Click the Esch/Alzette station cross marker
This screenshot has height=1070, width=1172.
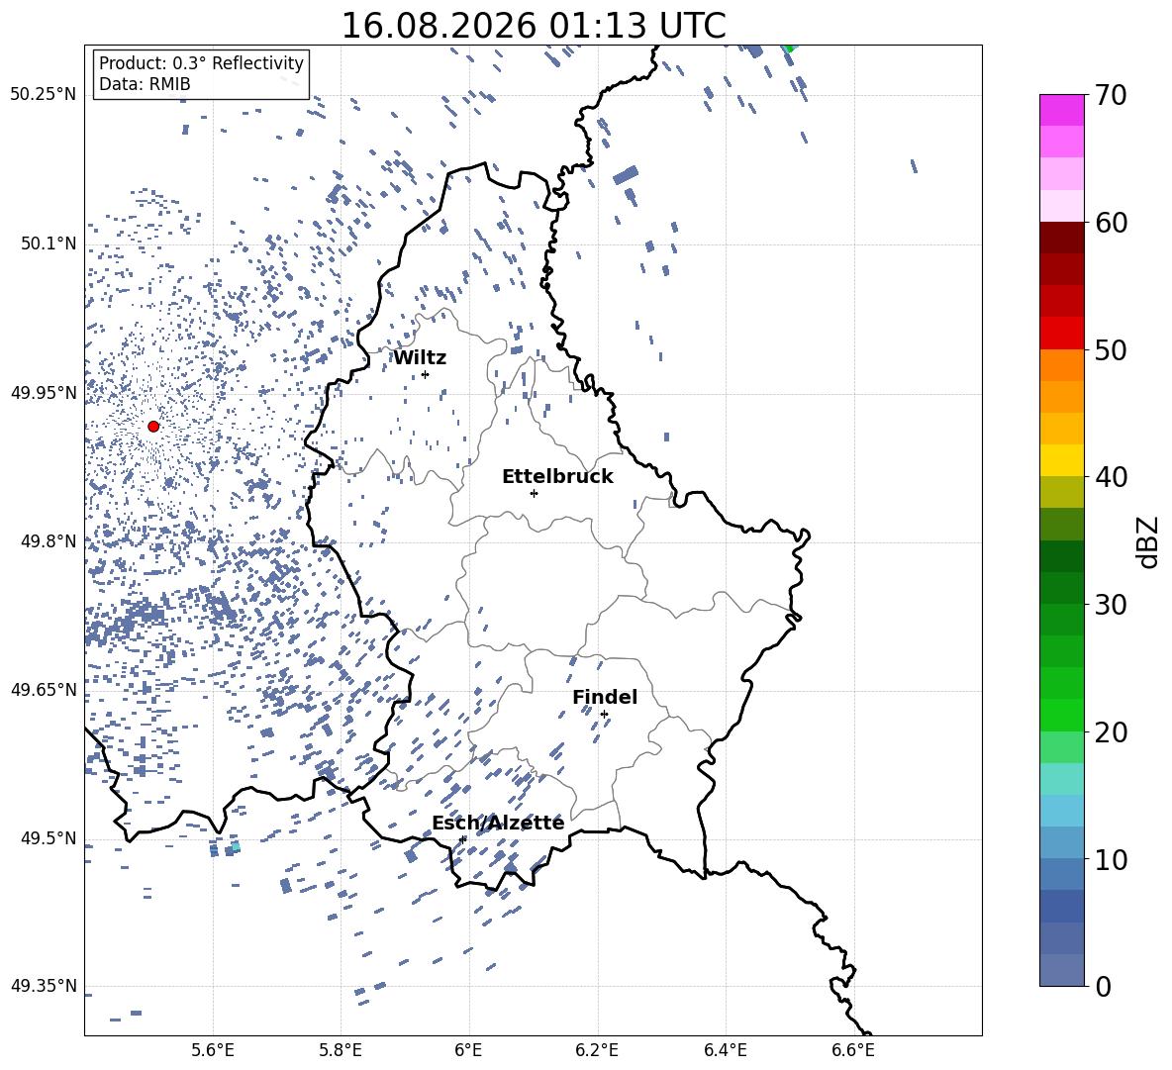tap(462, 839)
